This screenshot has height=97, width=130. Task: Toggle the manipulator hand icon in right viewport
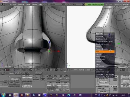coord(121,70)
